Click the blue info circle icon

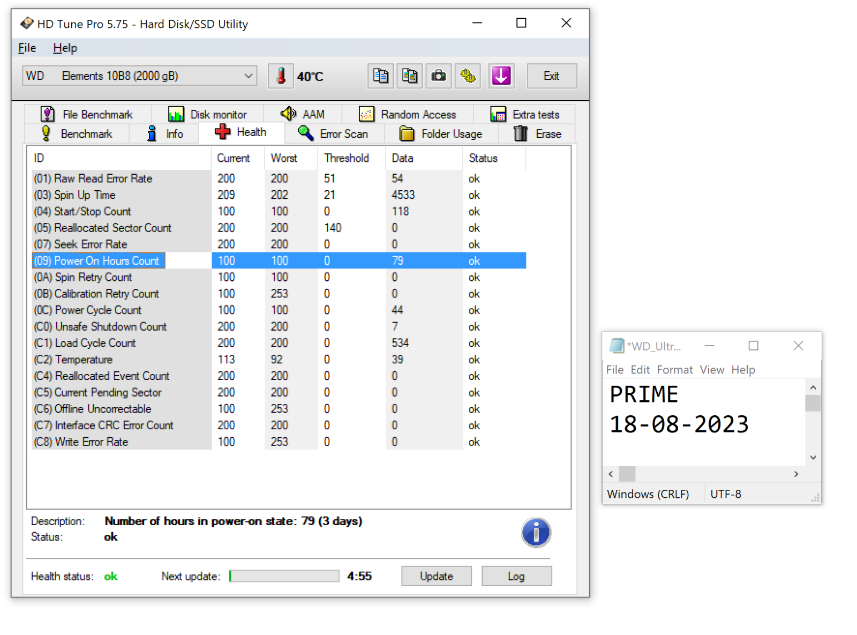click(x=536, y=532)
